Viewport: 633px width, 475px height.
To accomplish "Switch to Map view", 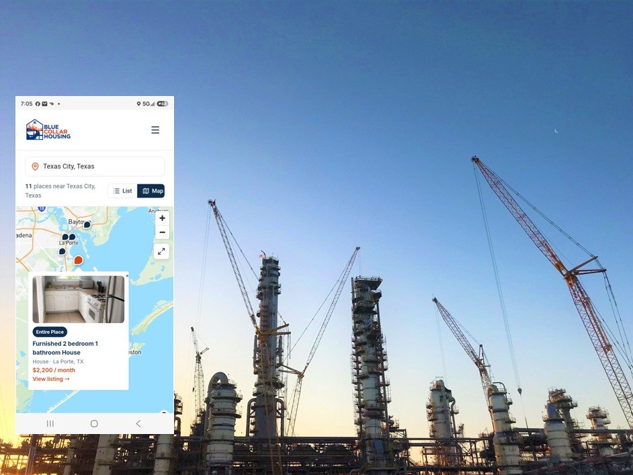I will (151, 191).
